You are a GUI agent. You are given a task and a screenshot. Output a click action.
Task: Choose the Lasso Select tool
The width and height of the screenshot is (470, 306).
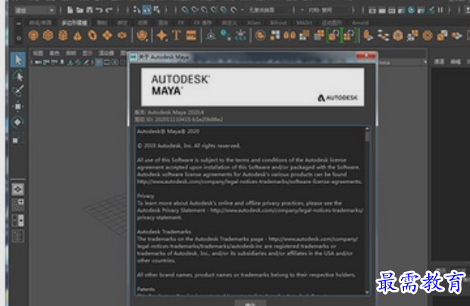17,76
